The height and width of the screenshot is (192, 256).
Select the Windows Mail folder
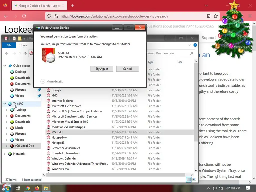61,169
